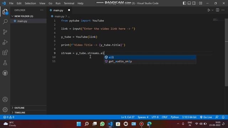Screen dimensions: 228x128
Task: Open Bandicam recorder from the taskbar
Action: [x=141, y=124]
